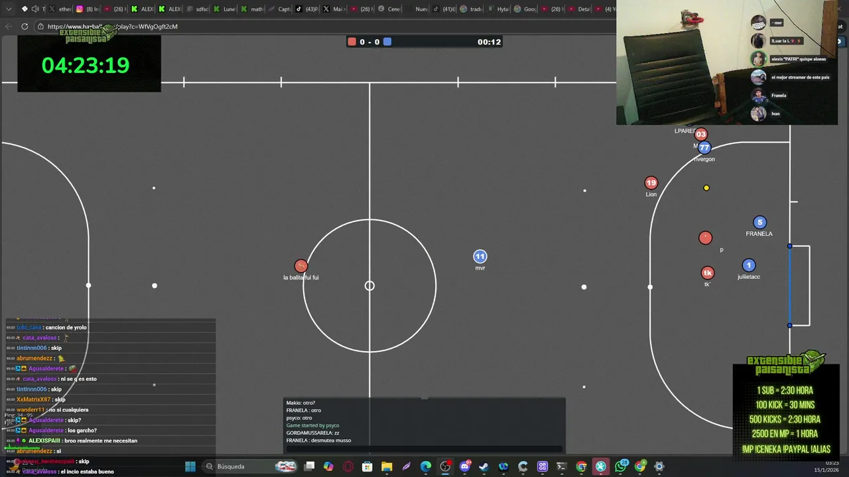Reload the Haxball page
The width and height of the screenshot is (849, 477).
click(25, 26)
